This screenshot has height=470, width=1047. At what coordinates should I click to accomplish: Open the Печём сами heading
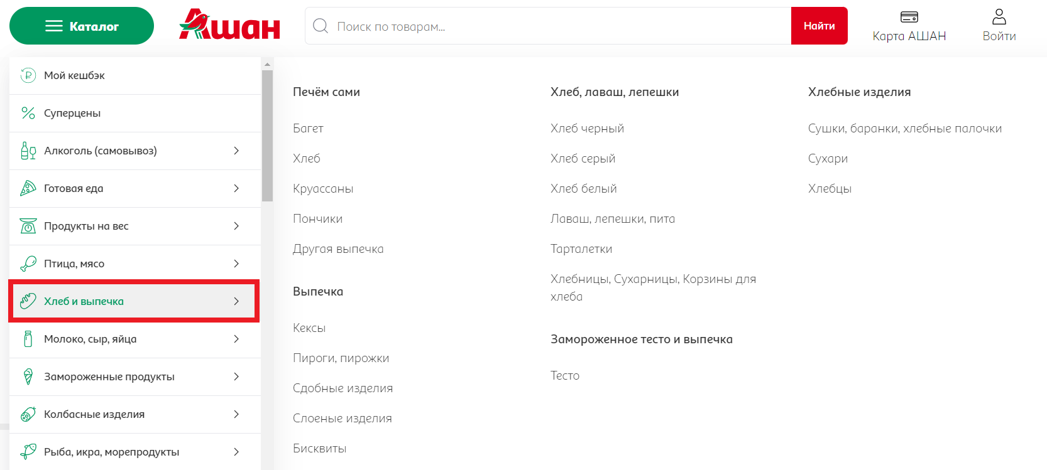[326, 92]
